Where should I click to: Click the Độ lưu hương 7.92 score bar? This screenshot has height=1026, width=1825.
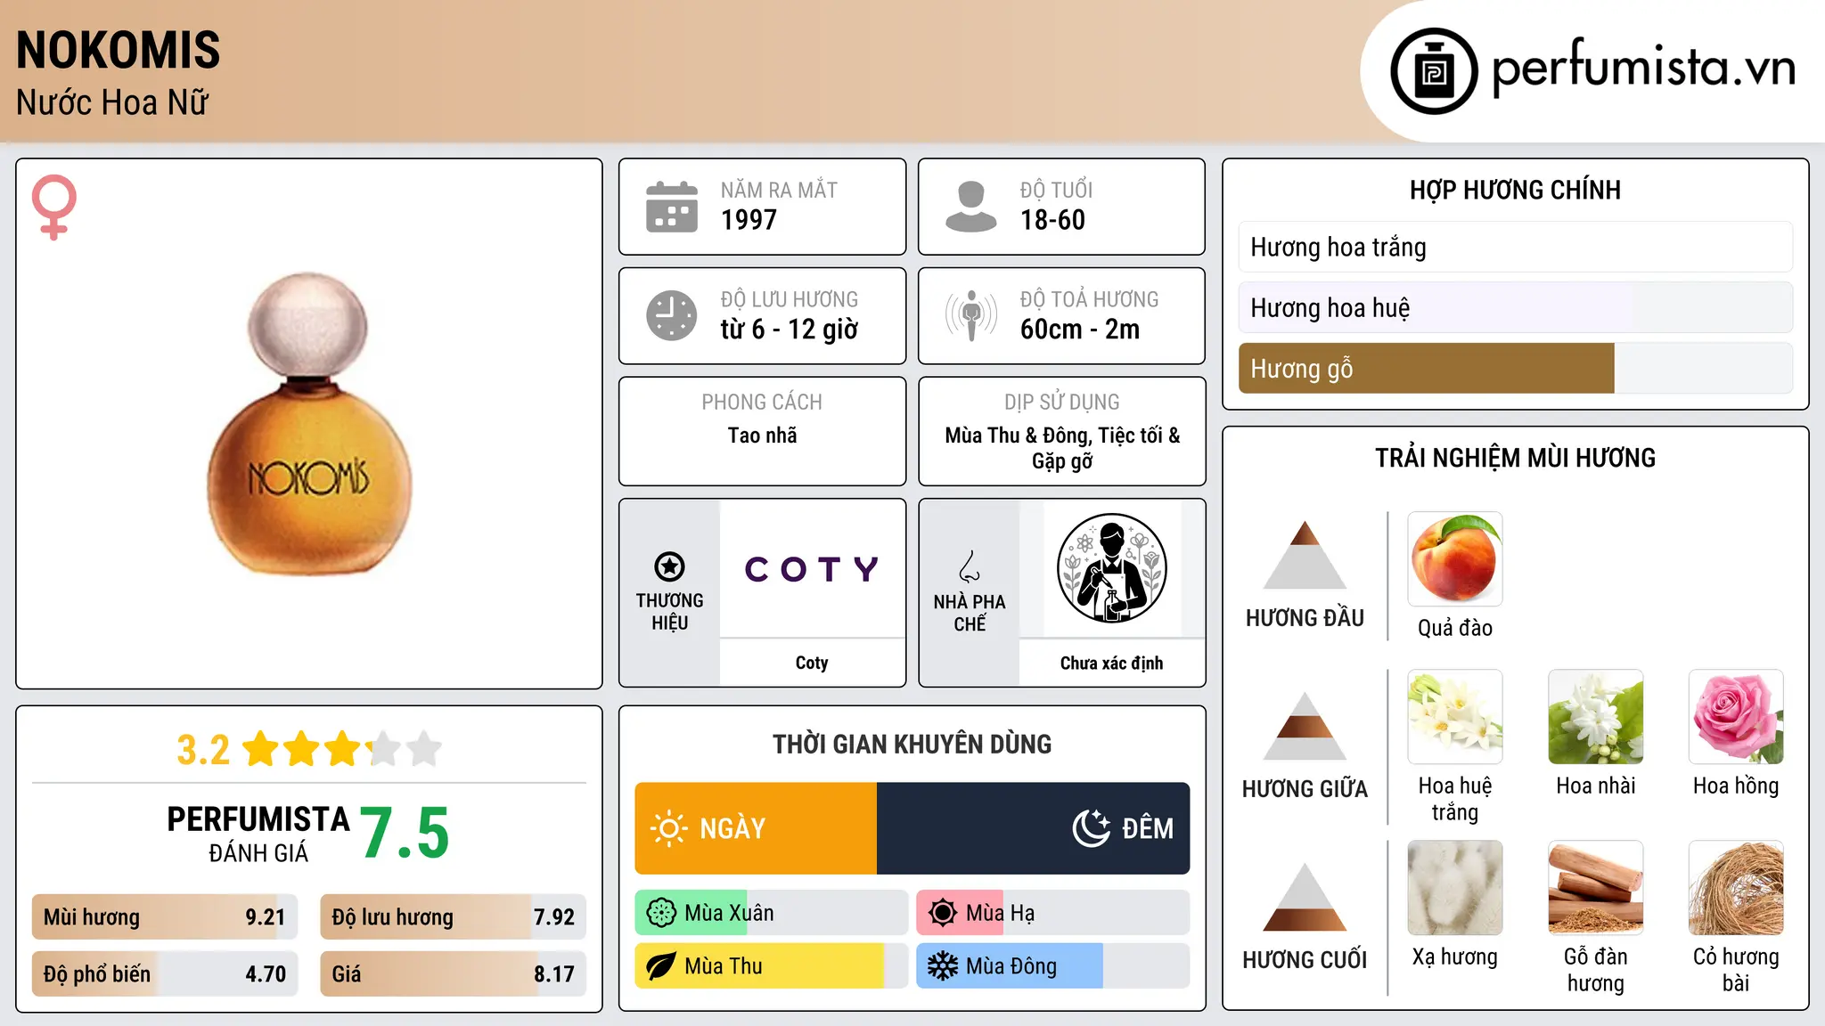pos(453,917)
